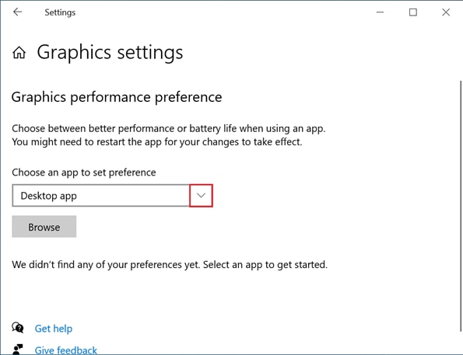463x355 pixels.
Task: Click the restart the app notice text
Action: [157, 142]
